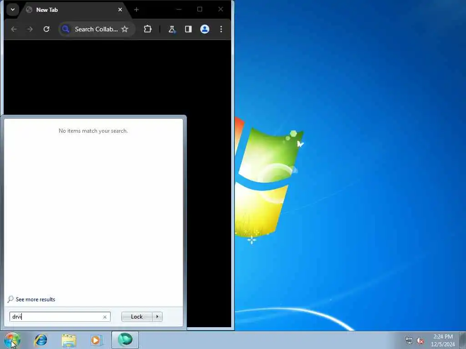
Task: Click See more results link
Action: (35, 299)
